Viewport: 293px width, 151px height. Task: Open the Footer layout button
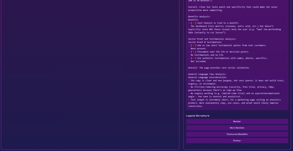click(237, 141)
